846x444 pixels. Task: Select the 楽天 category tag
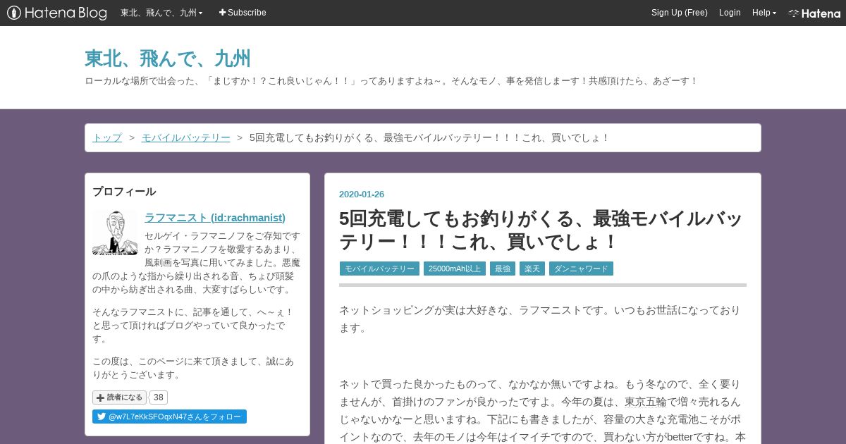pos(532,269)
